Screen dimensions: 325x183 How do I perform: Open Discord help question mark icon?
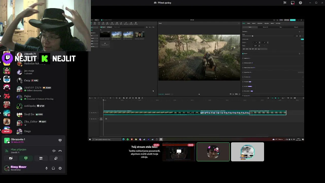pos(301,3)
